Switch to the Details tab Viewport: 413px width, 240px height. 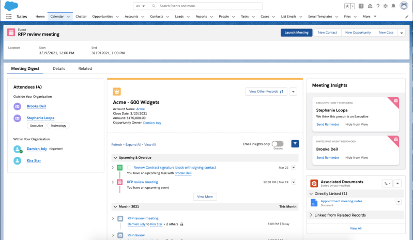[x=59, y=68]
